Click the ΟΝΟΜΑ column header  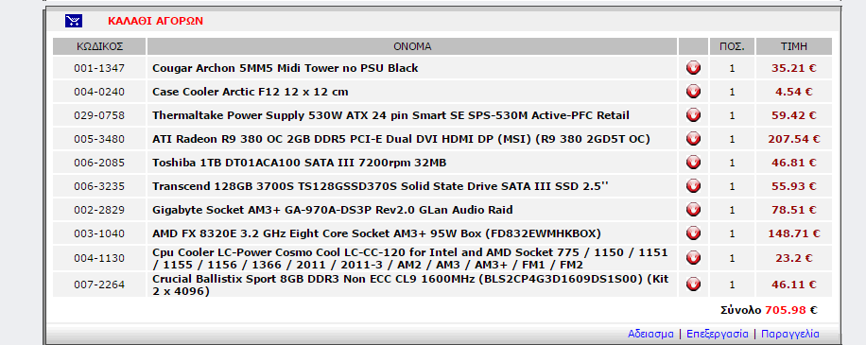point(412,46)
